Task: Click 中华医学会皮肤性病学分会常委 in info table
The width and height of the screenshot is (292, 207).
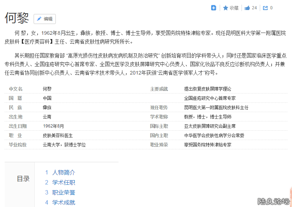Action: [214, 135]
